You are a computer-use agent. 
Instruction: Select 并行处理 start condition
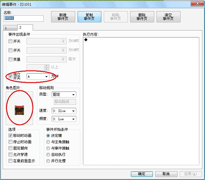(48, 161)
